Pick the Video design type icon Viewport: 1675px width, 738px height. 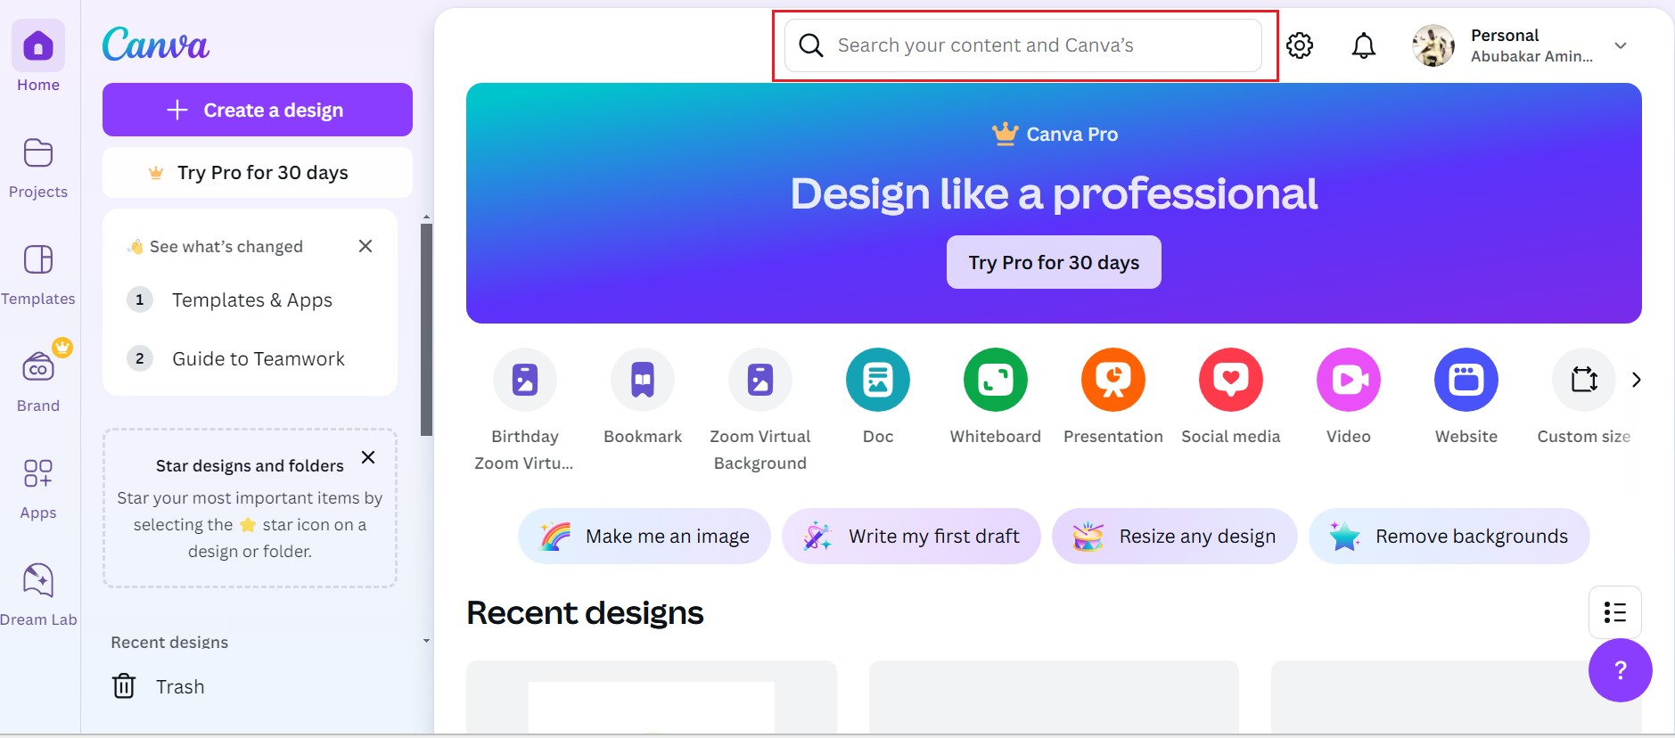click(x=1348, y=381)
